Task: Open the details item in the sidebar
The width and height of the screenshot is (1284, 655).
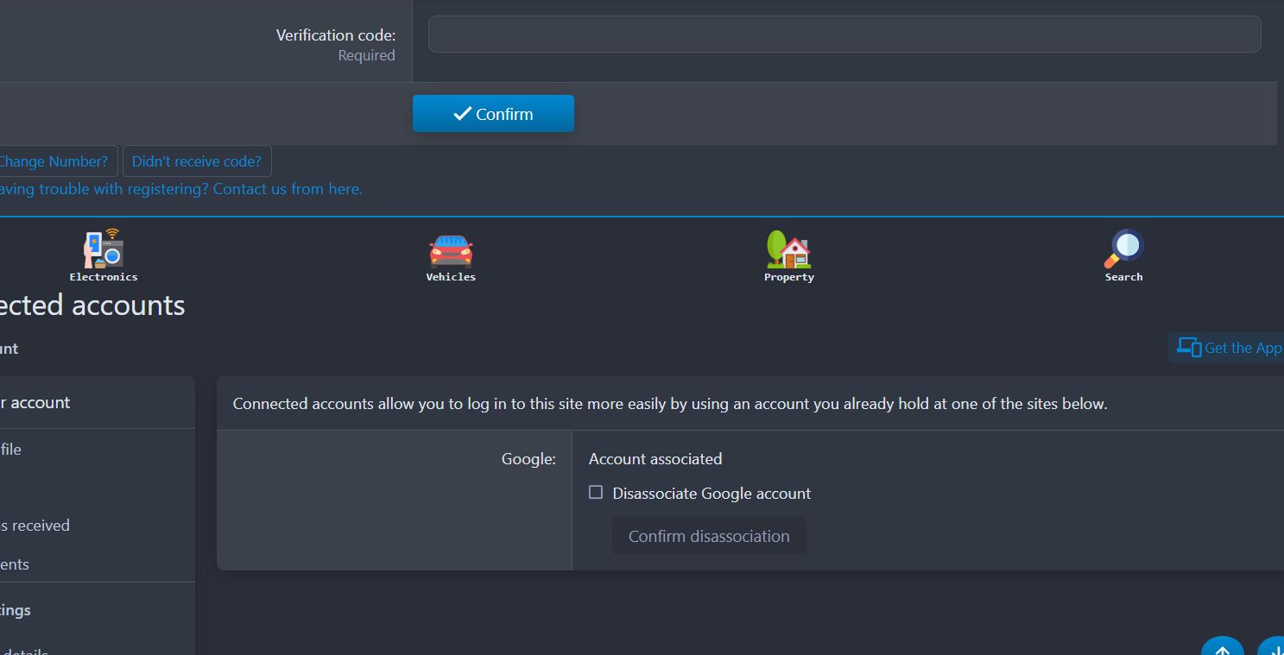Action: pos(24,650)
